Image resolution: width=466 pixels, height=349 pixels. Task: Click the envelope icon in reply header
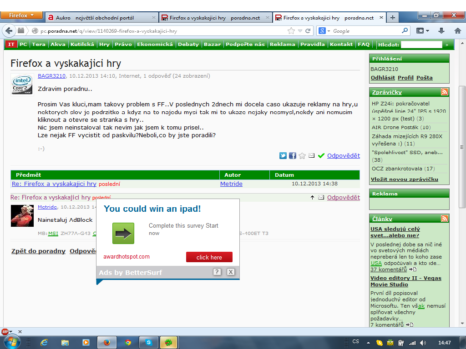(321, 197)
